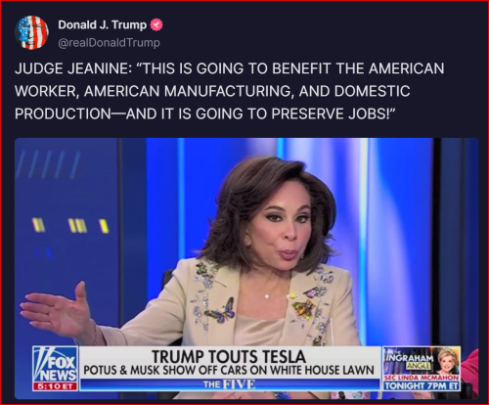Play the Fox News video attachment

(x=246, y=268)
